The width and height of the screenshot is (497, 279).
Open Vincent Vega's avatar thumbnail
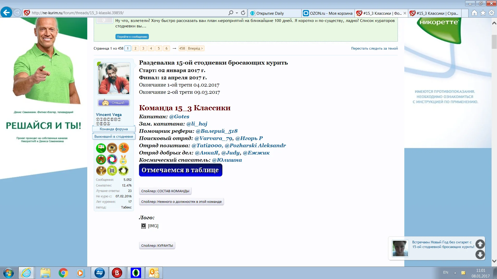click(114, 79)
